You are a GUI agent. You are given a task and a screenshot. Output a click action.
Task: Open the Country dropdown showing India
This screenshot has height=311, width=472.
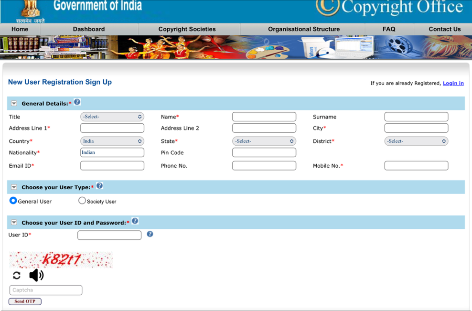point(112,141)
